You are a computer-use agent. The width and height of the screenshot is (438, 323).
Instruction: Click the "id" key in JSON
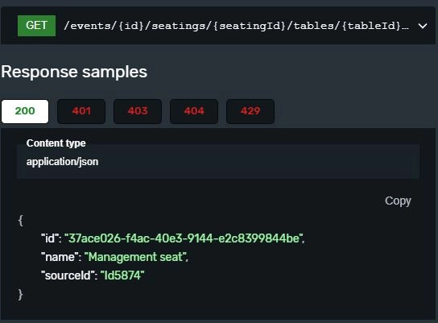click(x=50, y=238)
